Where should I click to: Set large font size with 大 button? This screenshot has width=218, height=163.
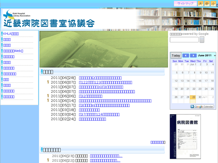[200, 4]
